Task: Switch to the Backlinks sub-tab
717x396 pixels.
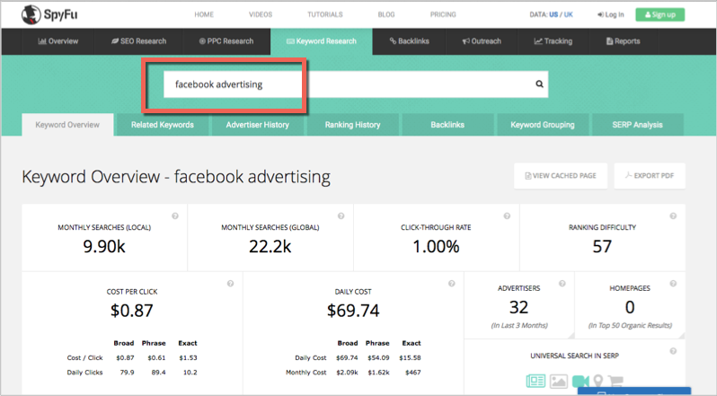Action: (447, 125)
